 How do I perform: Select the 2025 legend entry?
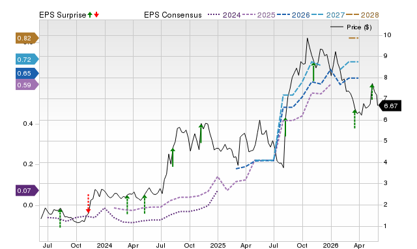pyautogui.click(x=259, y=15)
